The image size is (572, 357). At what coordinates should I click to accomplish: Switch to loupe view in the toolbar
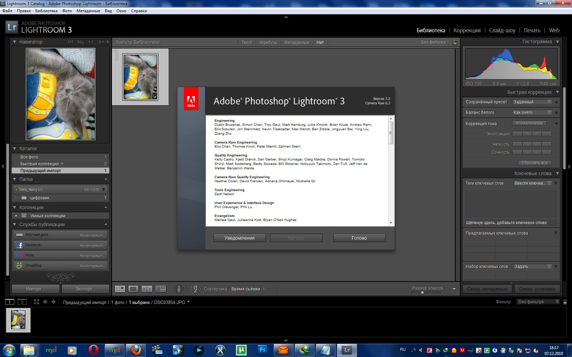(x=133, y=289)
